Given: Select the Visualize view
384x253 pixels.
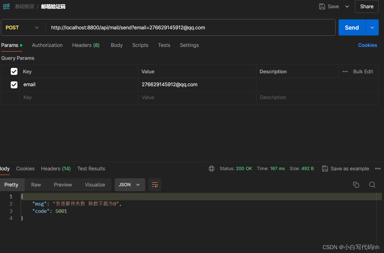Looking at the screenshot, I should click(x=95, y=185).
